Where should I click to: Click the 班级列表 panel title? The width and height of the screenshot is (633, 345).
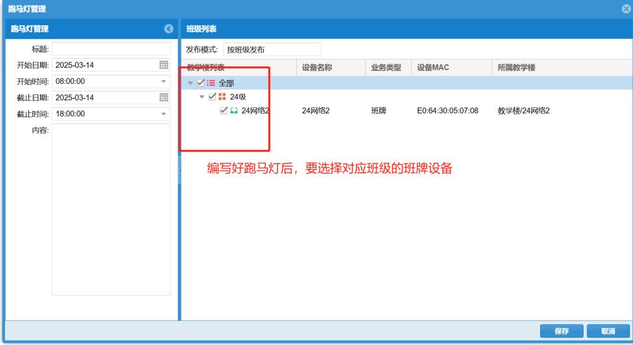pos(202,29)
